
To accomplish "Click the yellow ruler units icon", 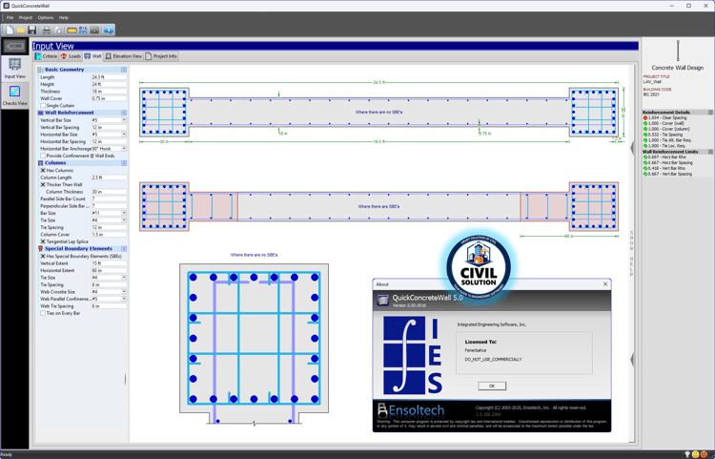I will click(x=71, y=31).
